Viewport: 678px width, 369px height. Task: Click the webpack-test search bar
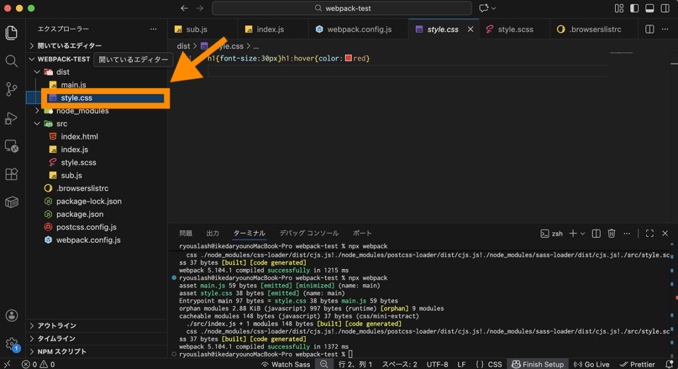342,9
